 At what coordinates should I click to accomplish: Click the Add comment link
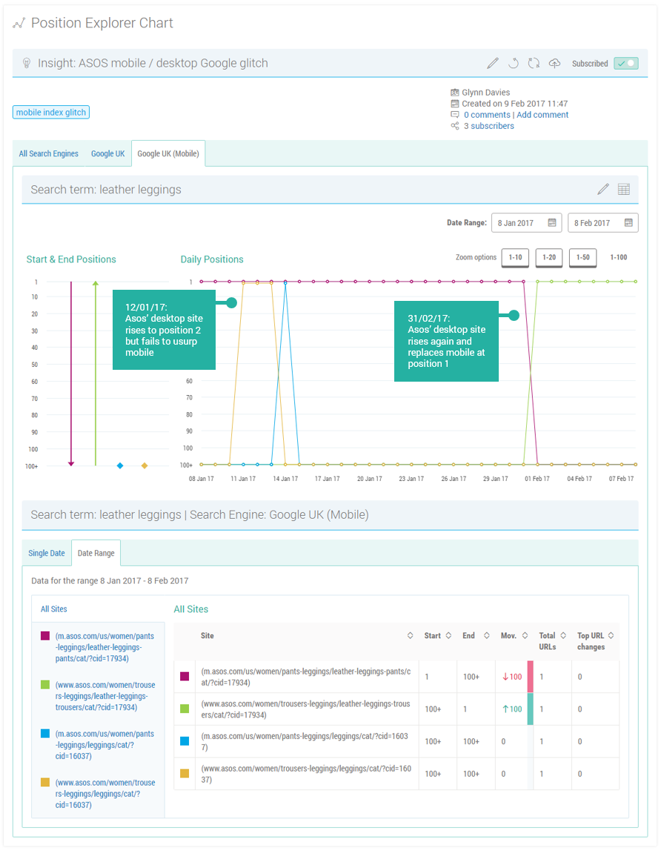(542, 115)
